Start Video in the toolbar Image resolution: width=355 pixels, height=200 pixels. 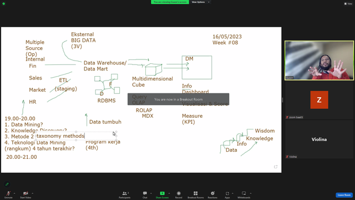(26, 194)
